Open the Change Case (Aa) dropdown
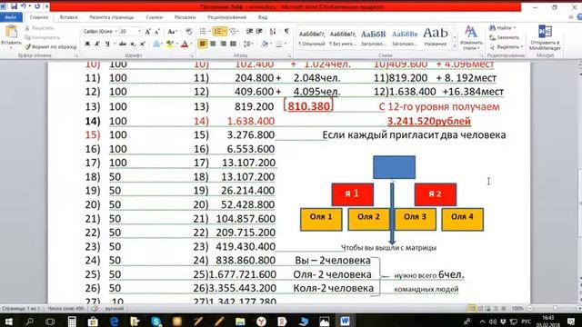Screen dimensions: 582x327 click(172, 32)
